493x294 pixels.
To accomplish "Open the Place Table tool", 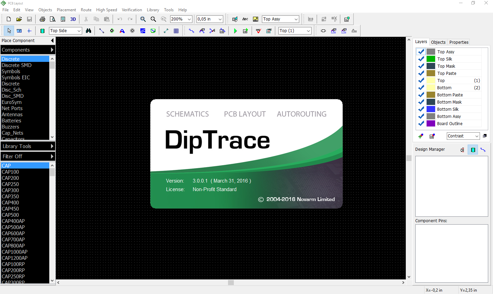I will pos(176,31).
